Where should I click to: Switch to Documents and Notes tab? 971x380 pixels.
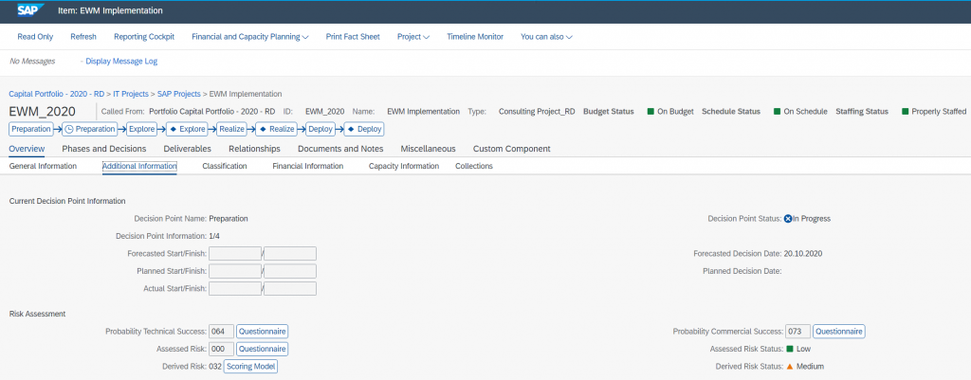click(x=340, y=149)
